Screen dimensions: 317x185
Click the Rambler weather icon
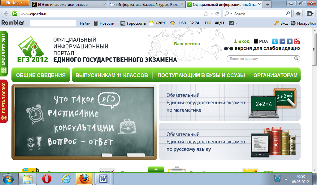coord(151,23)
